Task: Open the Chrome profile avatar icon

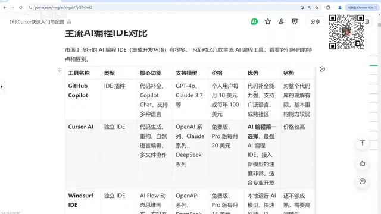Action: pyautogui.click(x=340, y=8)
